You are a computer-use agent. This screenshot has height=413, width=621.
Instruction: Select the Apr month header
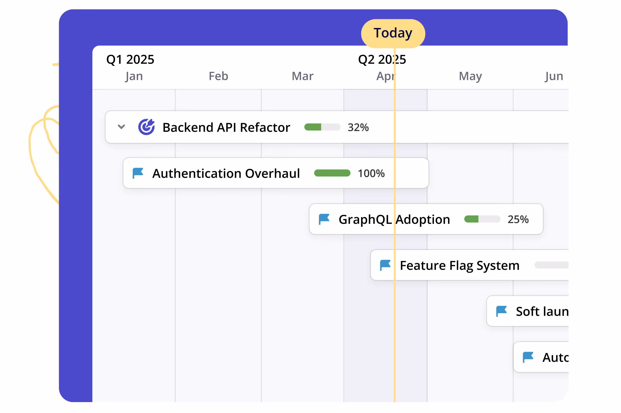[386, 77]
